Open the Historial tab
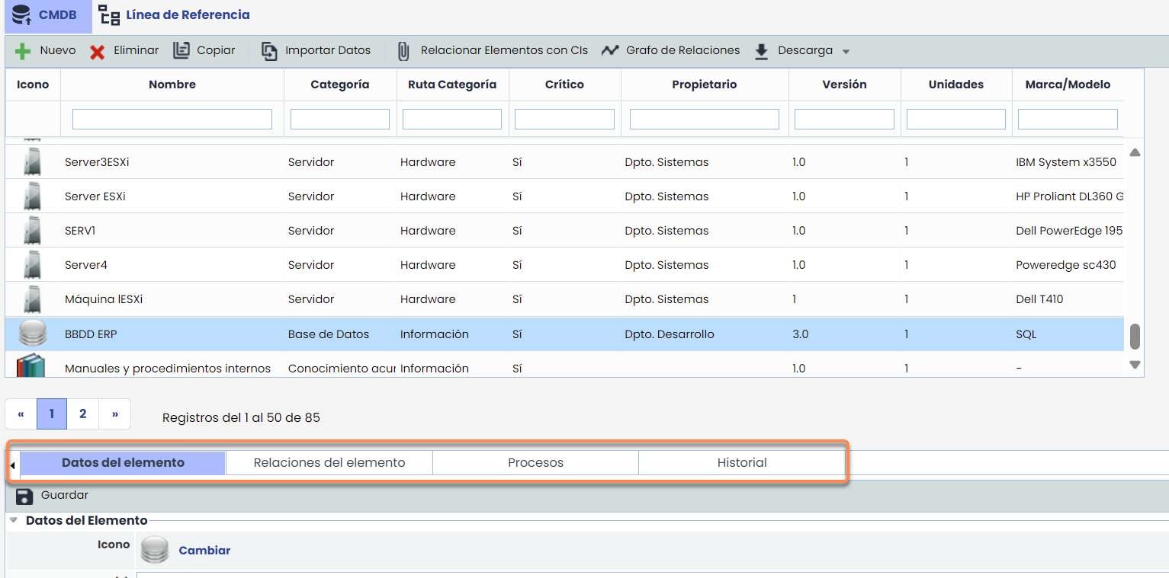1169x578 pixels. (x=741, y=463)
